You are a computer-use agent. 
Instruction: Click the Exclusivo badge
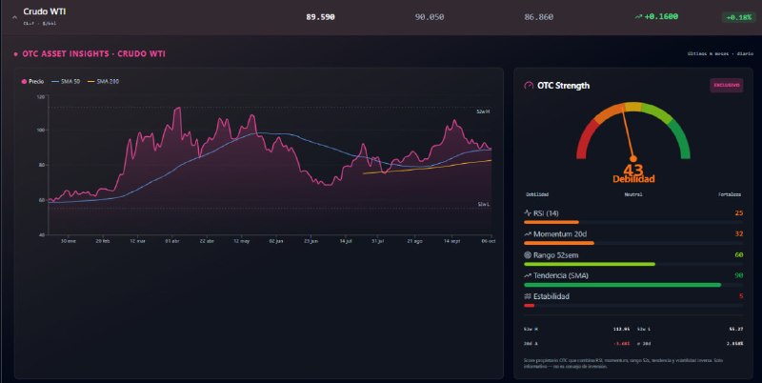727,85
